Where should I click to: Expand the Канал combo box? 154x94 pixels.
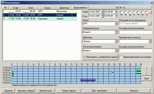click(116, 24)
